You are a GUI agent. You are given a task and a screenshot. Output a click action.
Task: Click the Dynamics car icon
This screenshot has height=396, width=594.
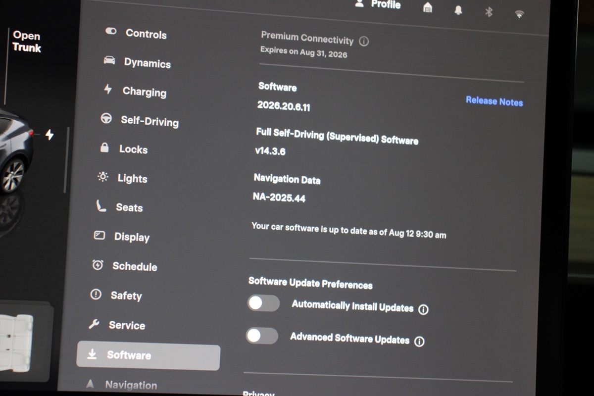pyautogui.click(x=109, y=60)
